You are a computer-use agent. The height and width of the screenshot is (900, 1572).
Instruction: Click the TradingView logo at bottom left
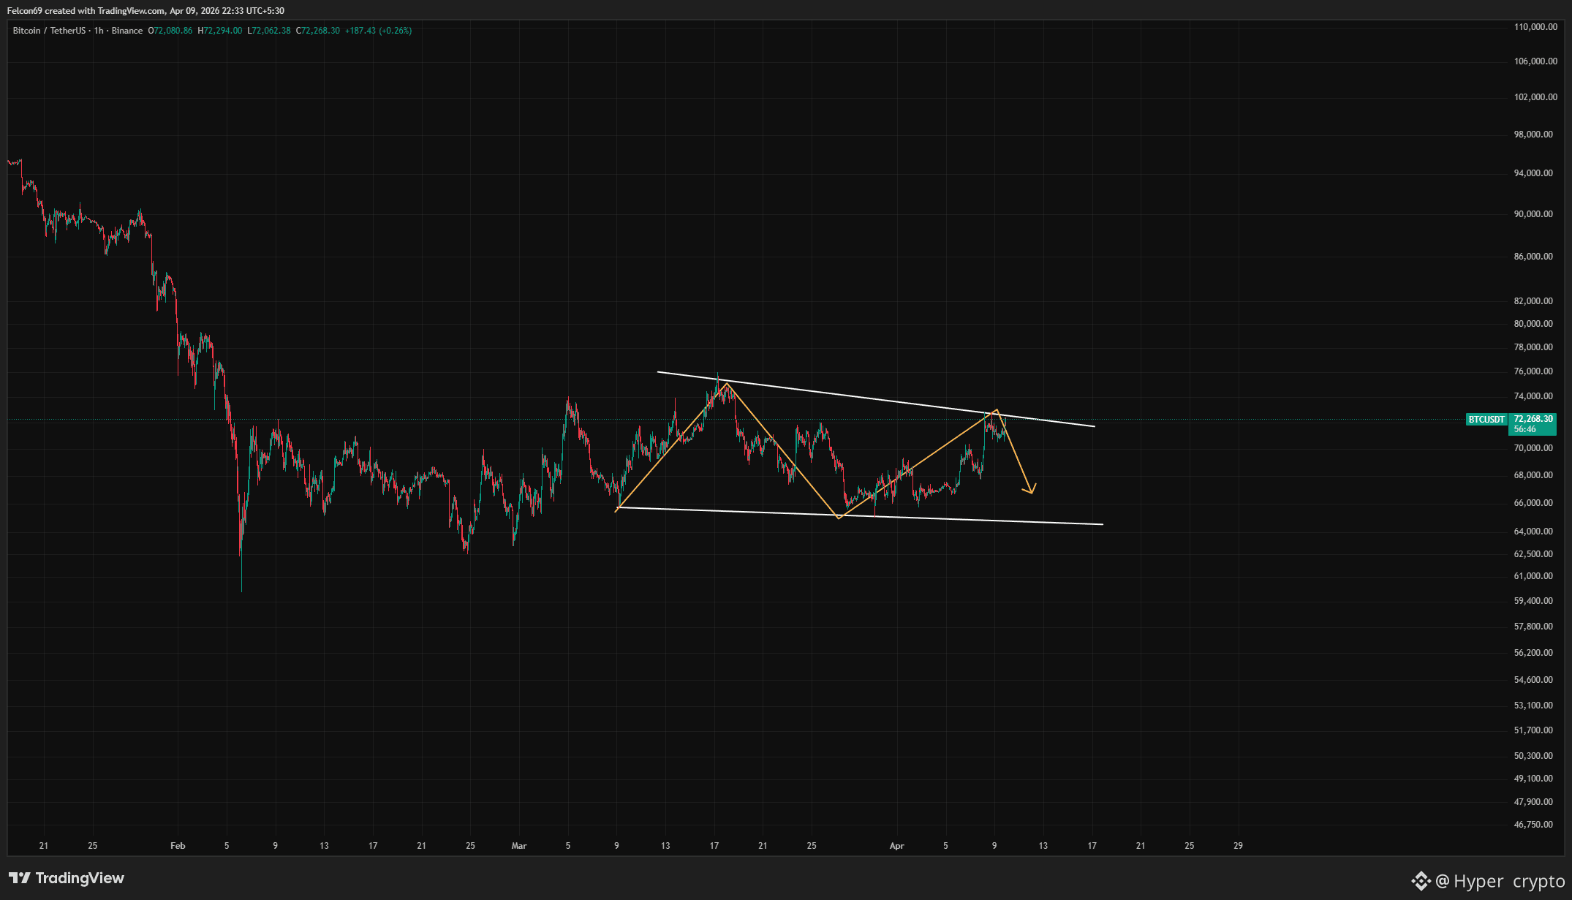tap(67, 878)
